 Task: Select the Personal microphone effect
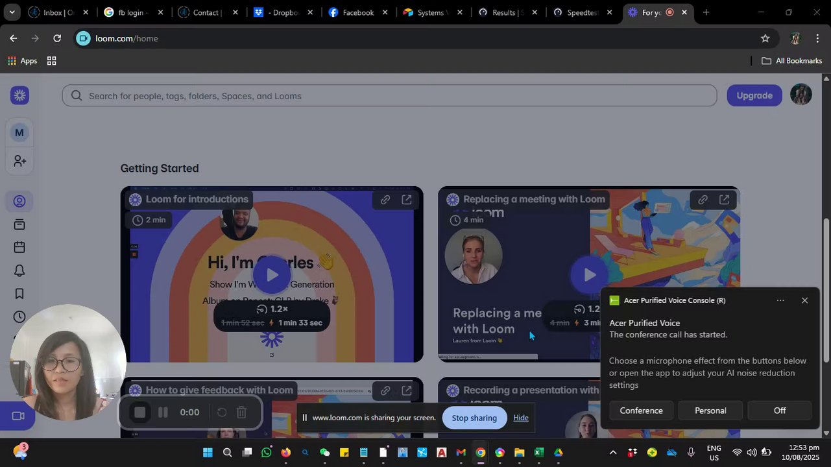(710, 411)
